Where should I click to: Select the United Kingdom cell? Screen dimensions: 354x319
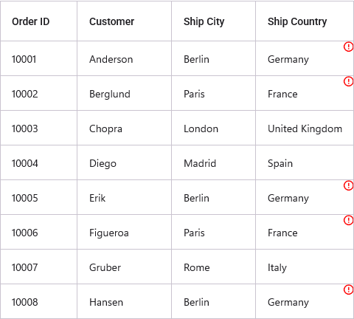[305, 128]
